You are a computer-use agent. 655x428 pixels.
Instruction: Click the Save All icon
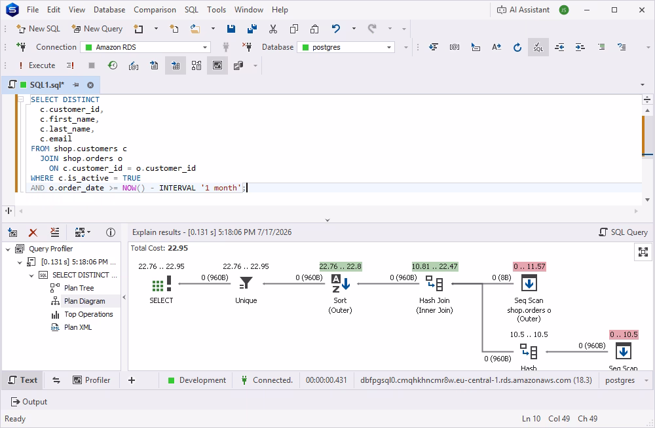[252, 29]
